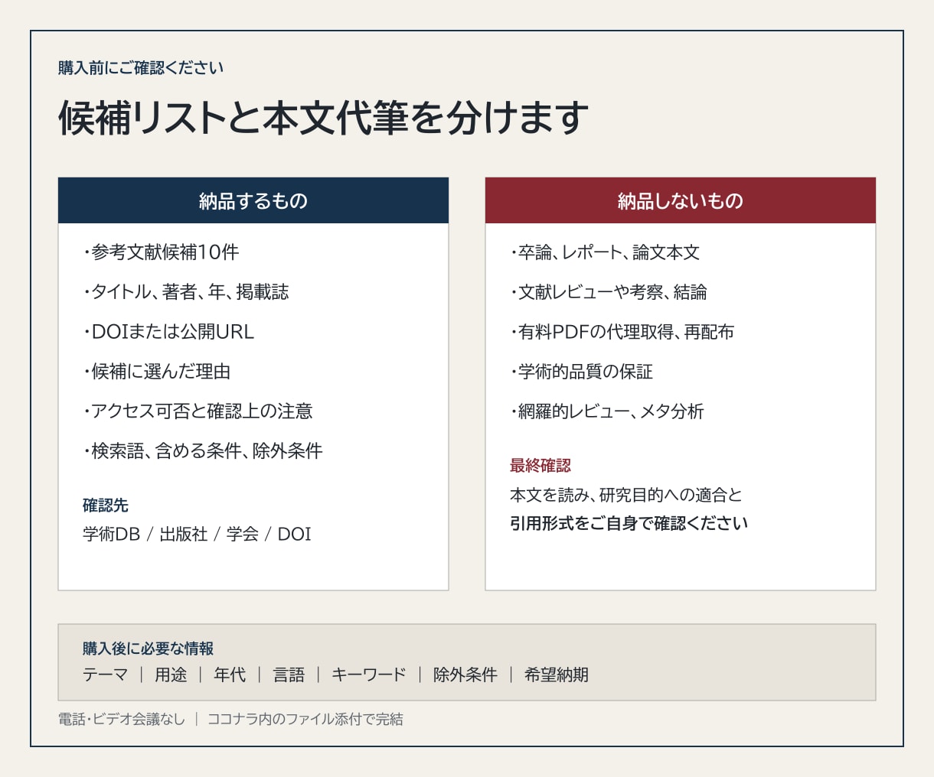Select the 納品するもの header

click(x=253, y=200)
